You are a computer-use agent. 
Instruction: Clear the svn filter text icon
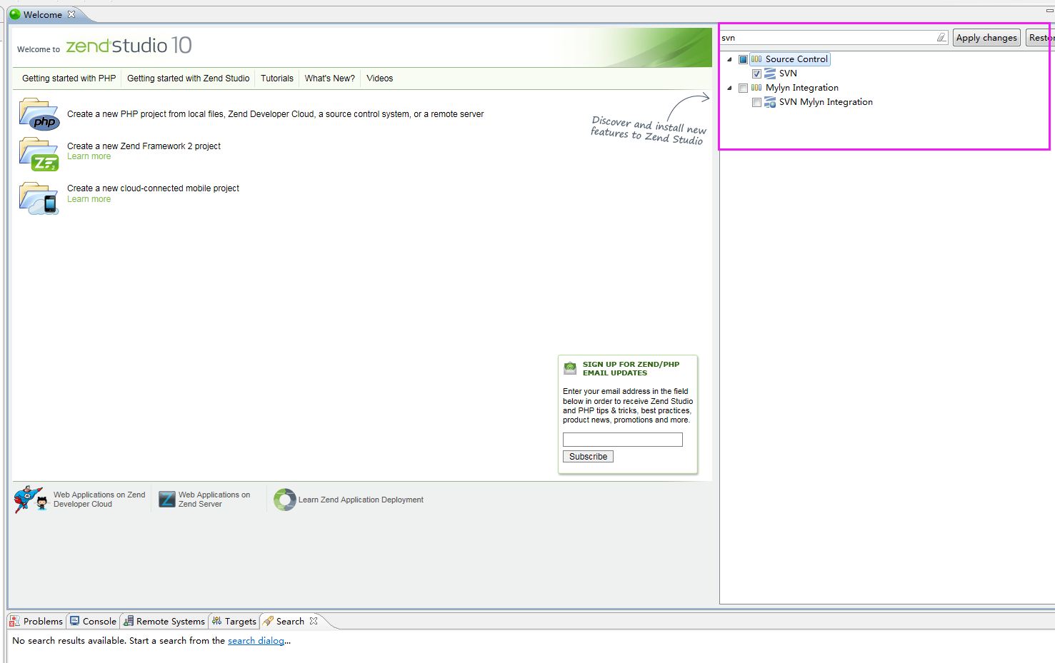pos(941,38)
